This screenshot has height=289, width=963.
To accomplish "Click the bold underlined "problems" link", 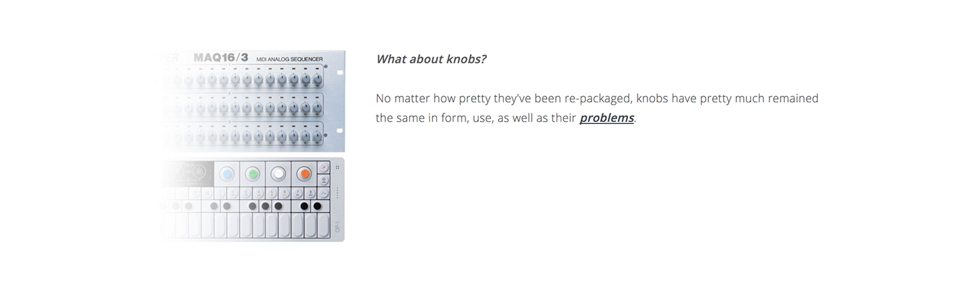I will coord(606,118).
